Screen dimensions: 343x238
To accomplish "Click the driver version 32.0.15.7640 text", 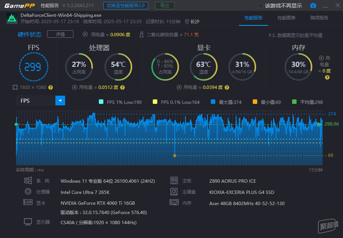I will click(x=104, y=213).
